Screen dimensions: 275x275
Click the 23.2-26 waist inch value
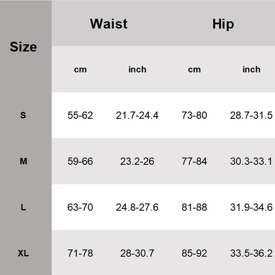[137, 161]
